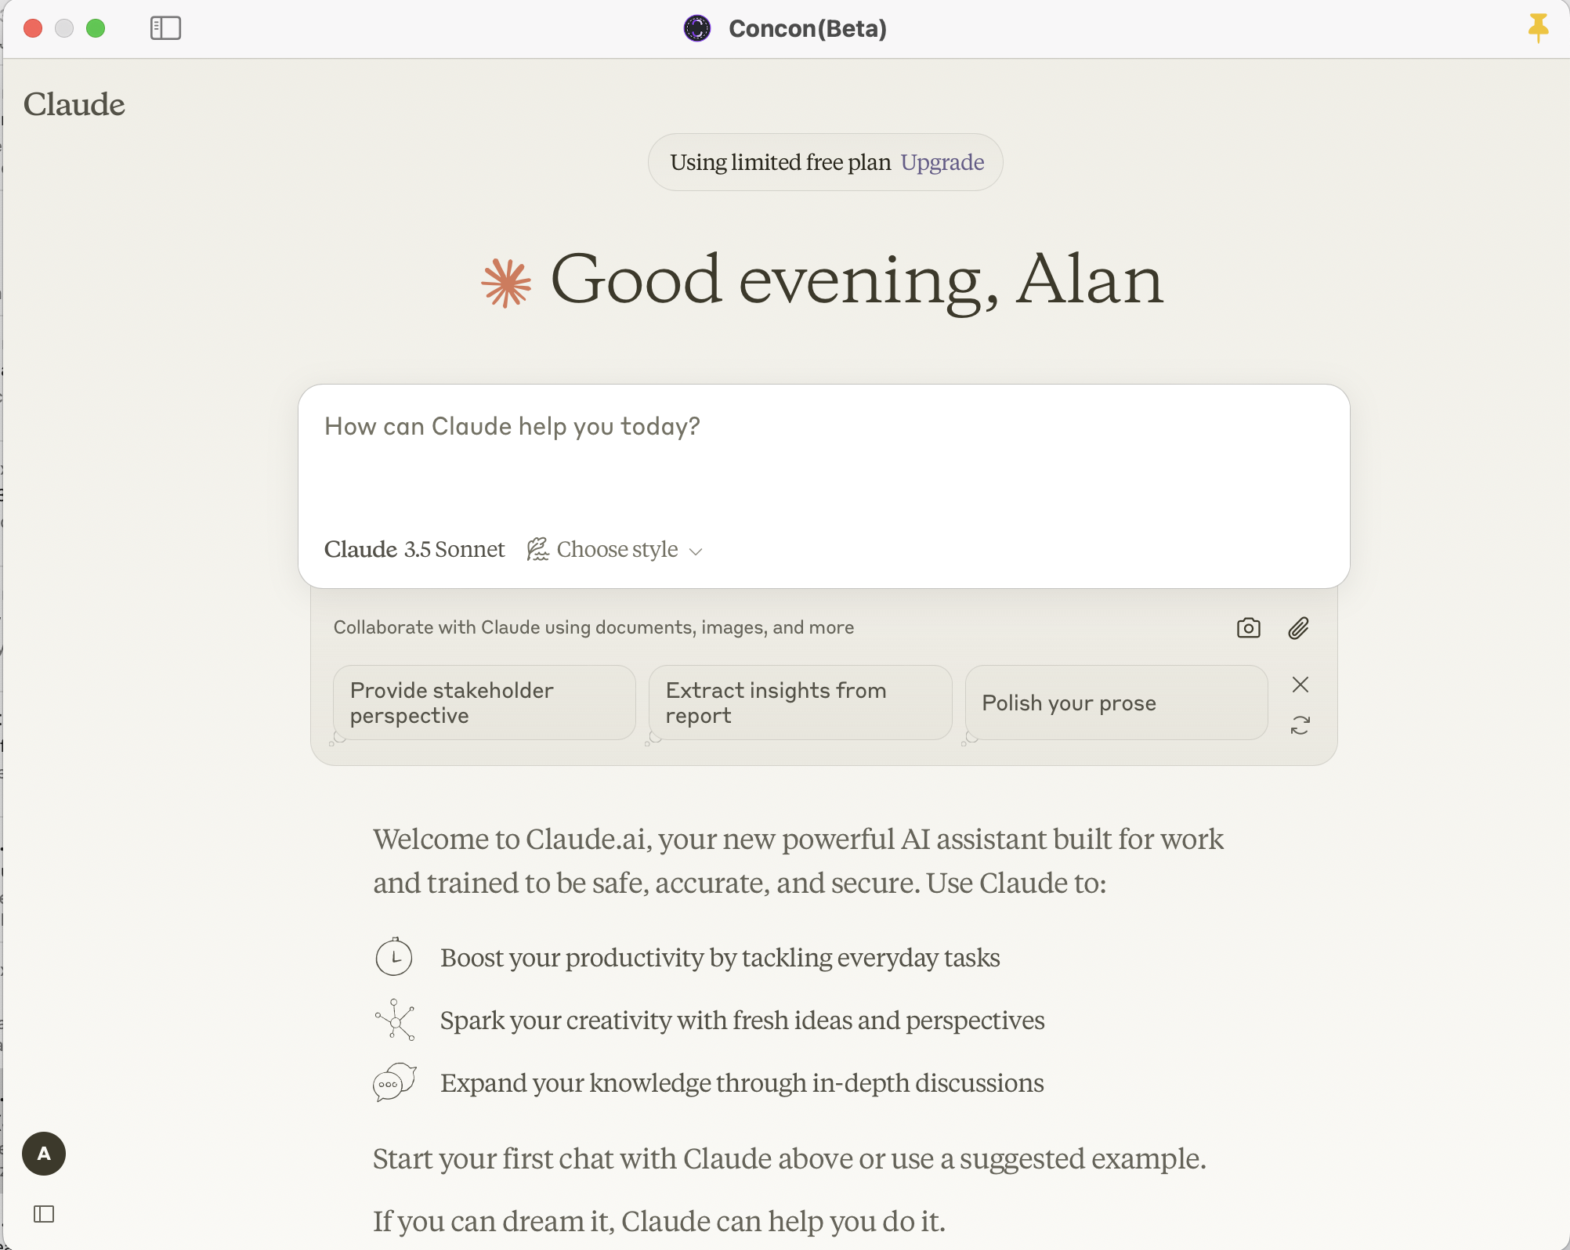Open the Choose style dropdown
This screenshot has width=1570, height=1250.
pos(616,550)
